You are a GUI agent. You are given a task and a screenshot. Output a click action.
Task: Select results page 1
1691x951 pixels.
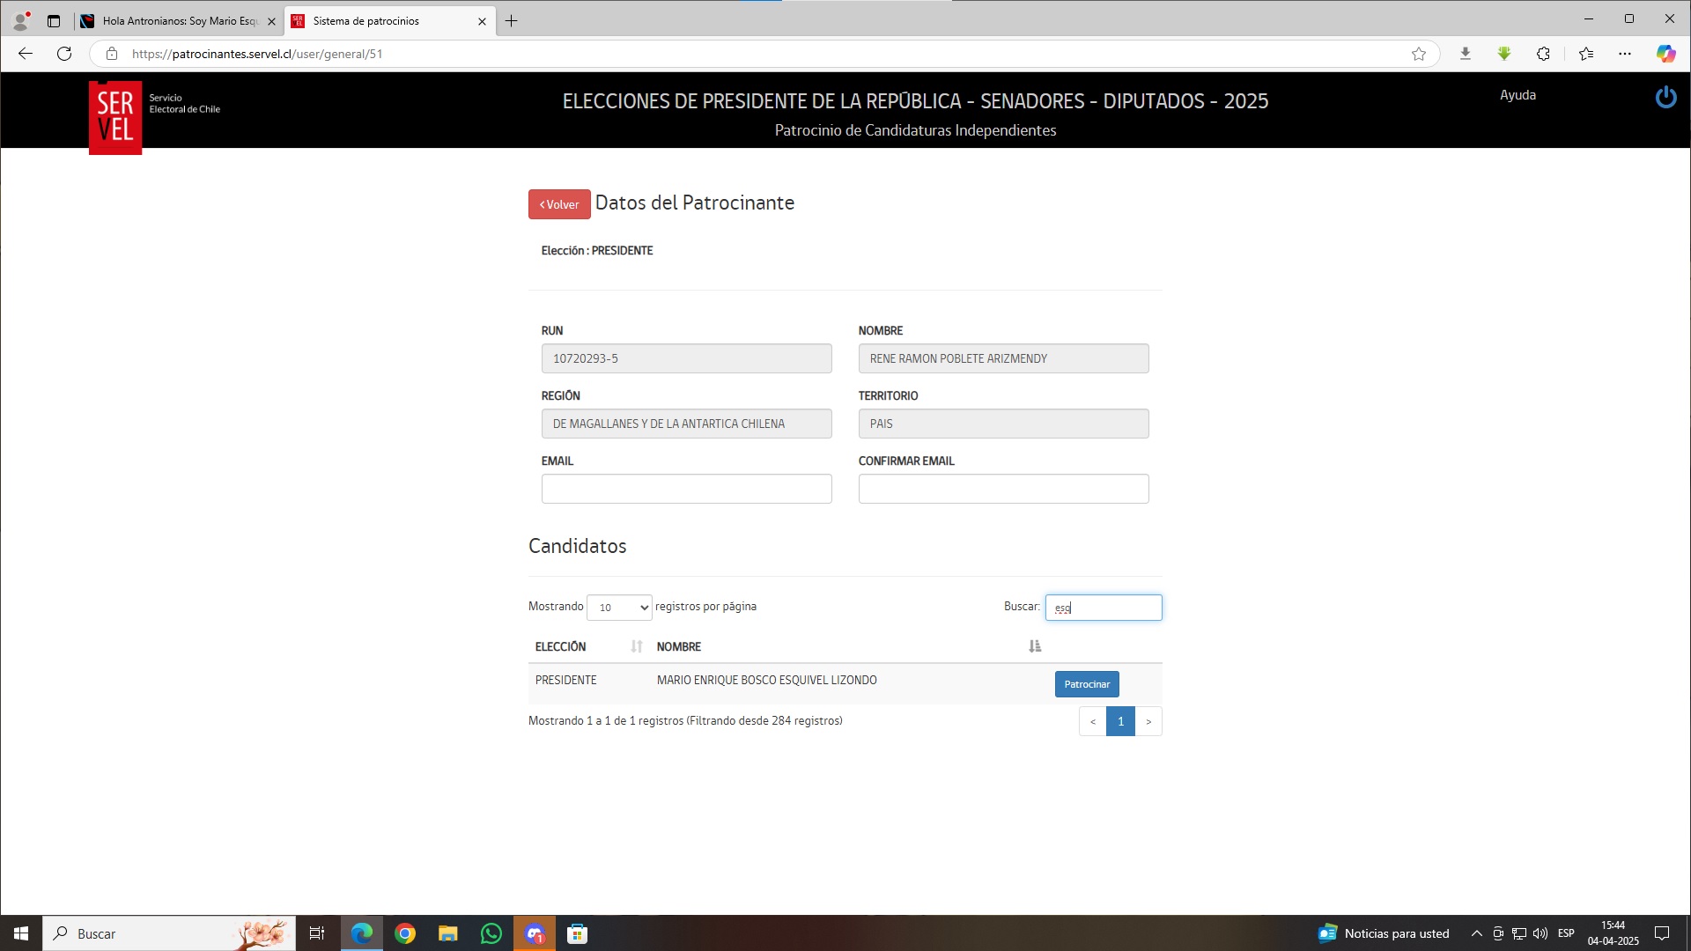click(1120, 721)
